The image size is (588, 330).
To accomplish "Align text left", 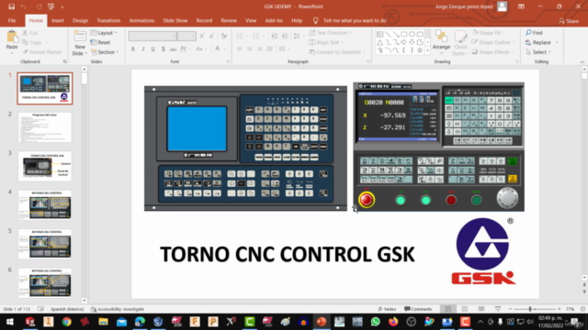I will point(240,49).
